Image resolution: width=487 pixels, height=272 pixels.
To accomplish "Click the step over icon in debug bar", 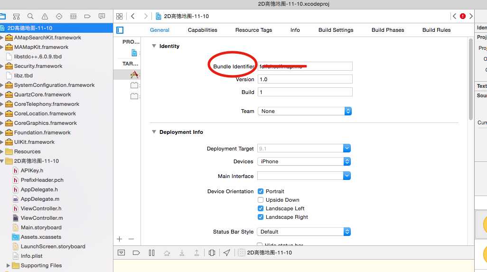I will [x=167, y=253].
